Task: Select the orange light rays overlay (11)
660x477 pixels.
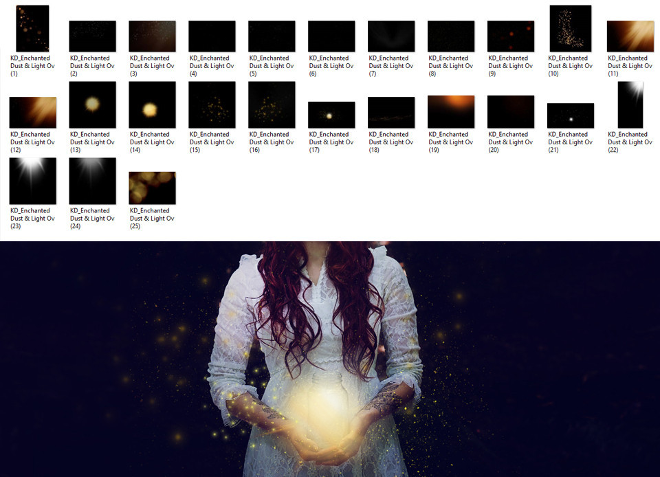Action: (x=630, y=36)
